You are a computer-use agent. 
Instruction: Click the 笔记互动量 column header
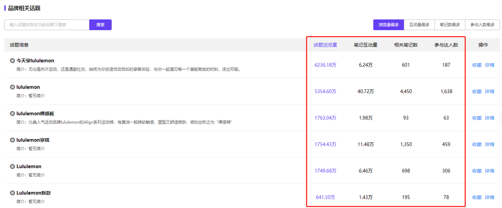coord(365,45)
